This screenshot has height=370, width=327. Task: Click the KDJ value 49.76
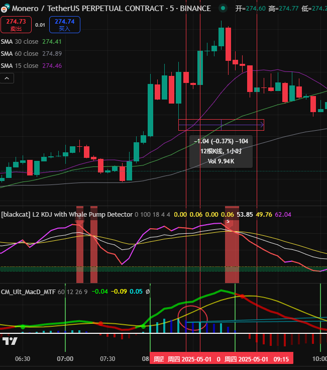[x=264, y=215]
